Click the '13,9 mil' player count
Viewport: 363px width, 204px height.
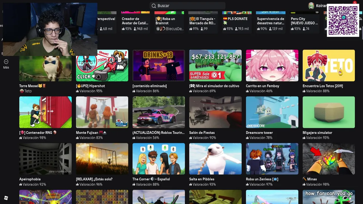click(277, 29)
